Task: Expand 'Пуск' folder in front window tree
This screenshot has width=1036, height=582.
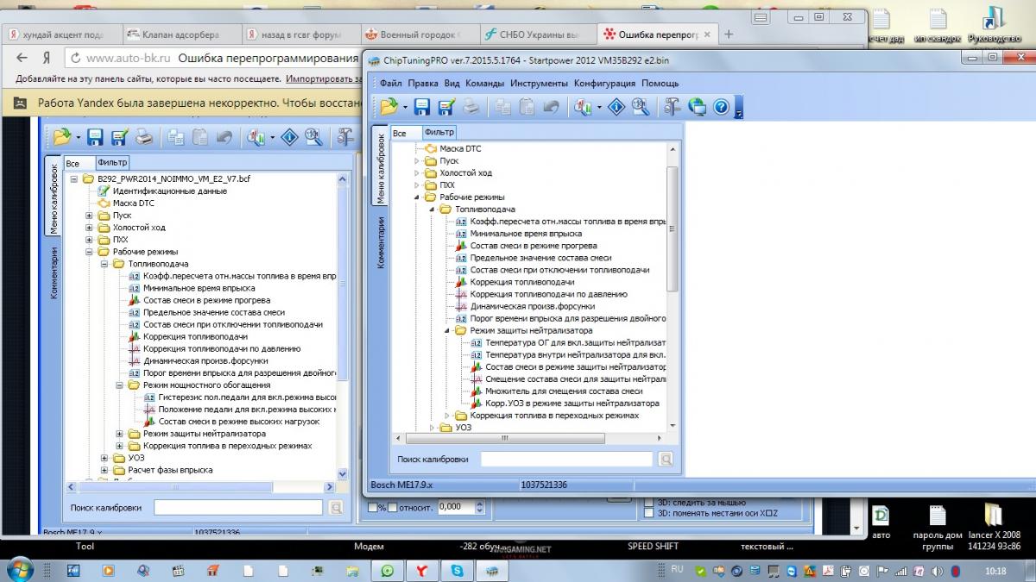Action: (x=417, y=161)
